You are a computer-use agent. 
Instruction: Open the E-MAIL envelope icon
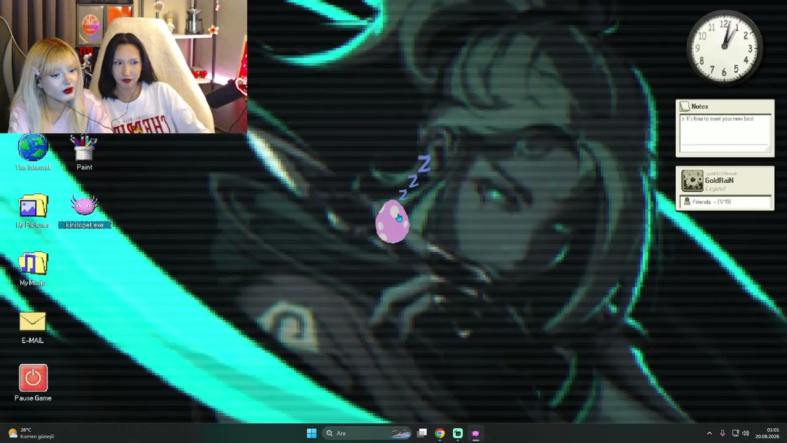pos(33,327)
